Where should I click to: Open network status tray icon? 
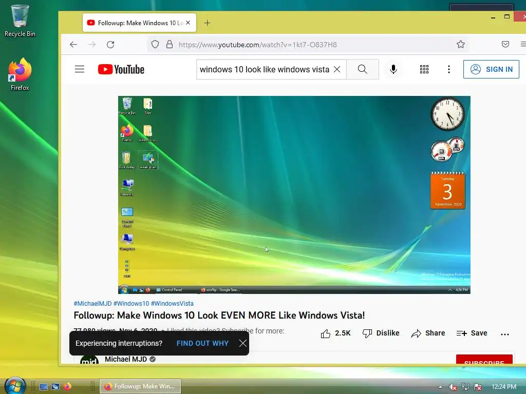[x=465, y=387]
